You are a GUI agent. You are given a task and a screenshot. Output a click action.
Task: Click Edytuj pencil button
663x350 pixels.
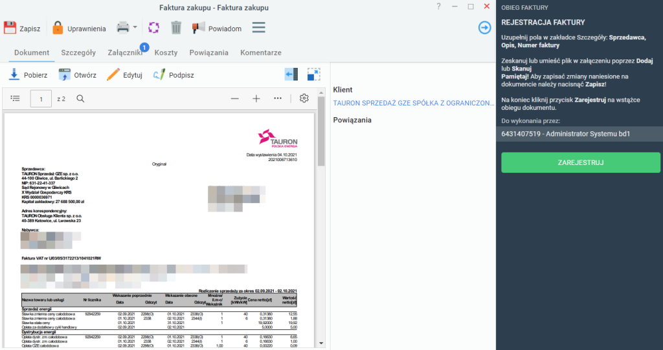click(124, 75)
